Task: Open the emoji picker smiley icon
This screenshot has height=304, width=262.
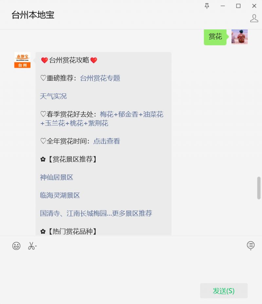Action: (x=16, y=245)
